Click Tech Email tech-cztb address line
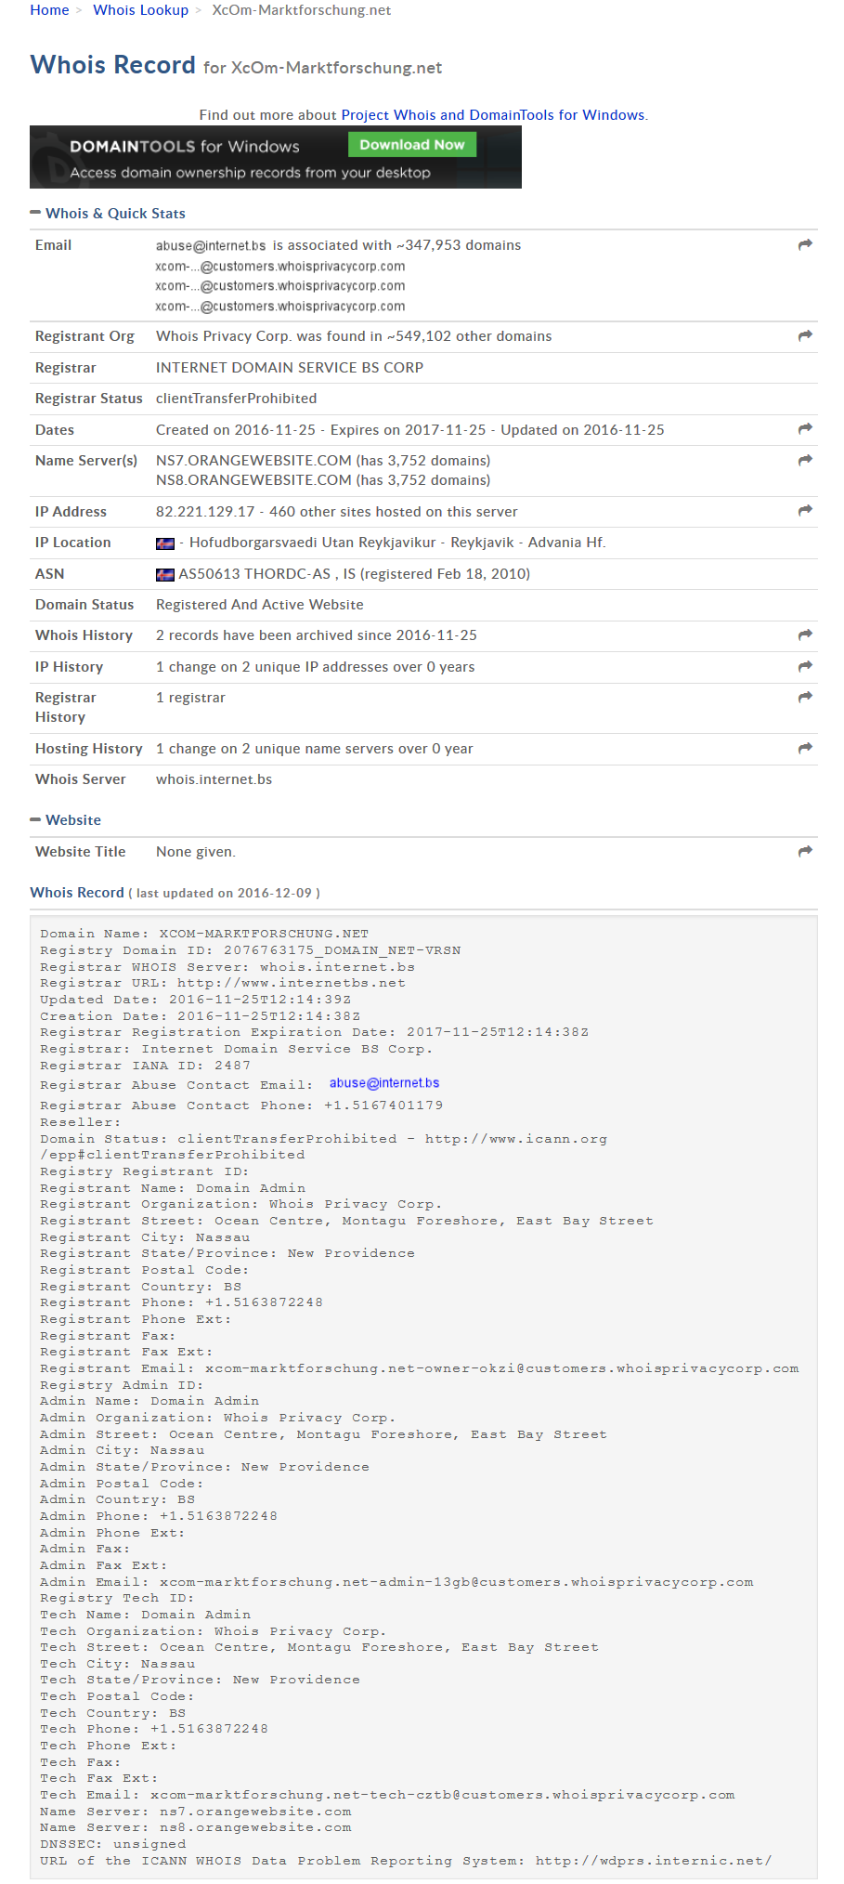The image size is (844, 1884). pyautogui.click(x=387, y=1795)
